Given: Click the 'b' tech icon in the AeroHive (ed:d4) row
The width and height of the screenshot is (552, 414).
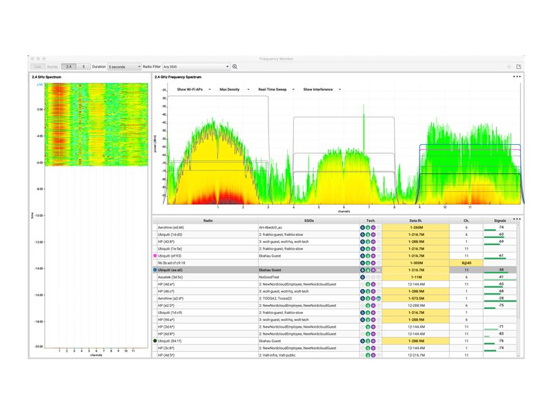Looking at the screenshot, I should (x=362, y=227).
